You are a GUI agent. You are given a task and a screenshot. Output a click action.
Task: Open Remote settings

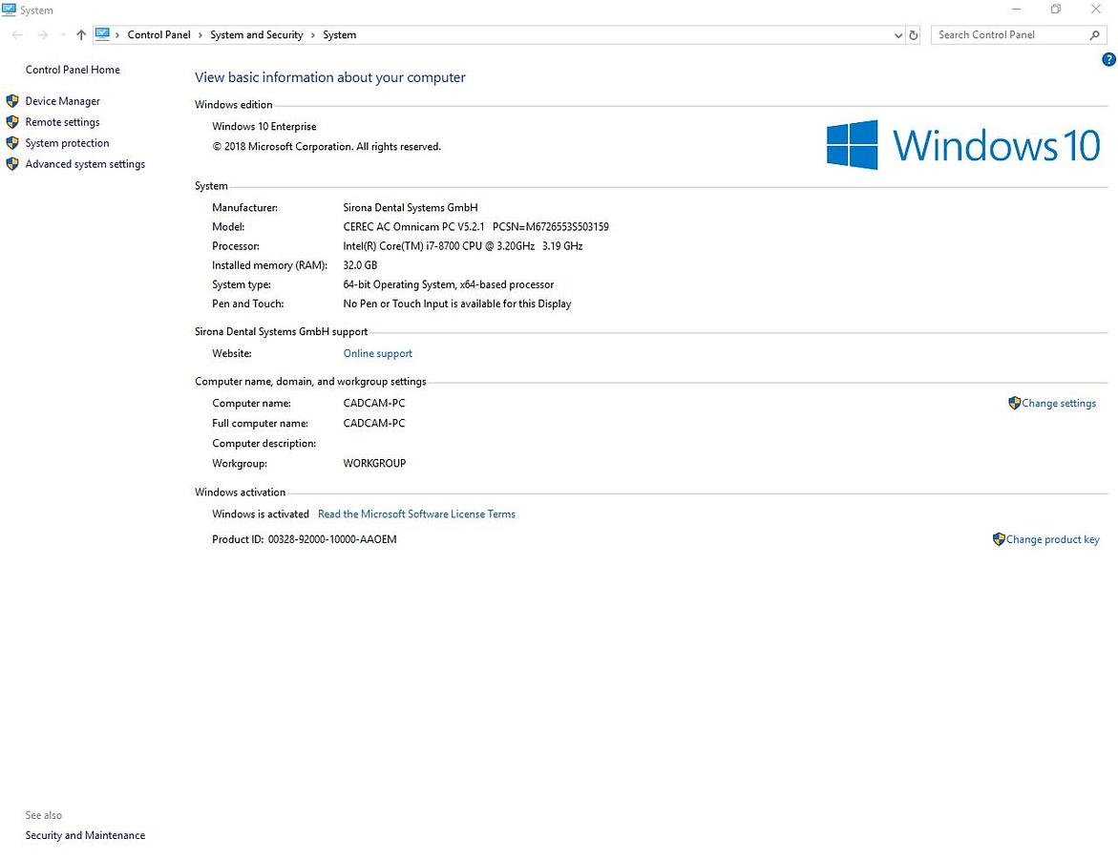point(63,122)
